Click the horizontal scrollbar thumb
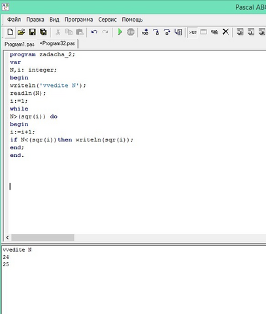 coord(42,237)
